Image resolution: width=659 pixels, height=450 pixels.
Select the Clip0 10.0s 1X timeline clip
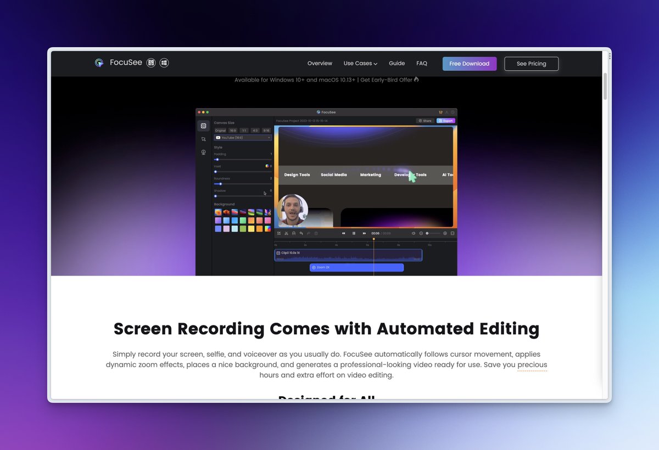348,255
